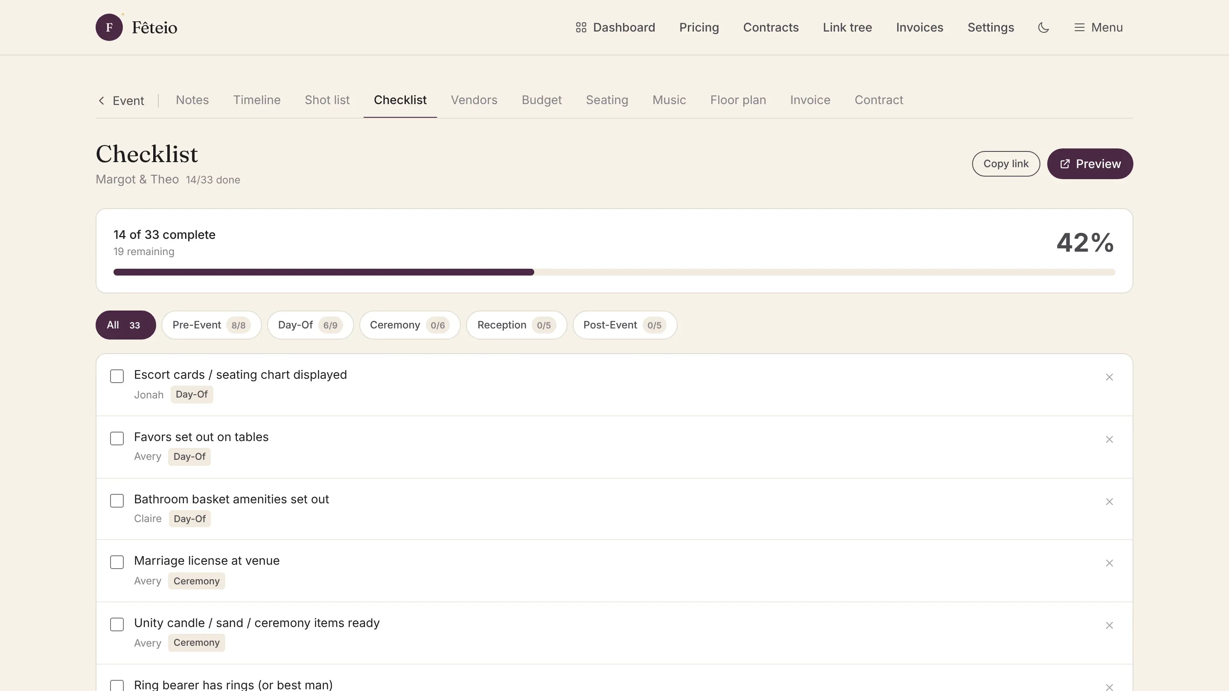Check Unity candle / sand item
Screen dimensions: 1229x691
tap(117, 624)
